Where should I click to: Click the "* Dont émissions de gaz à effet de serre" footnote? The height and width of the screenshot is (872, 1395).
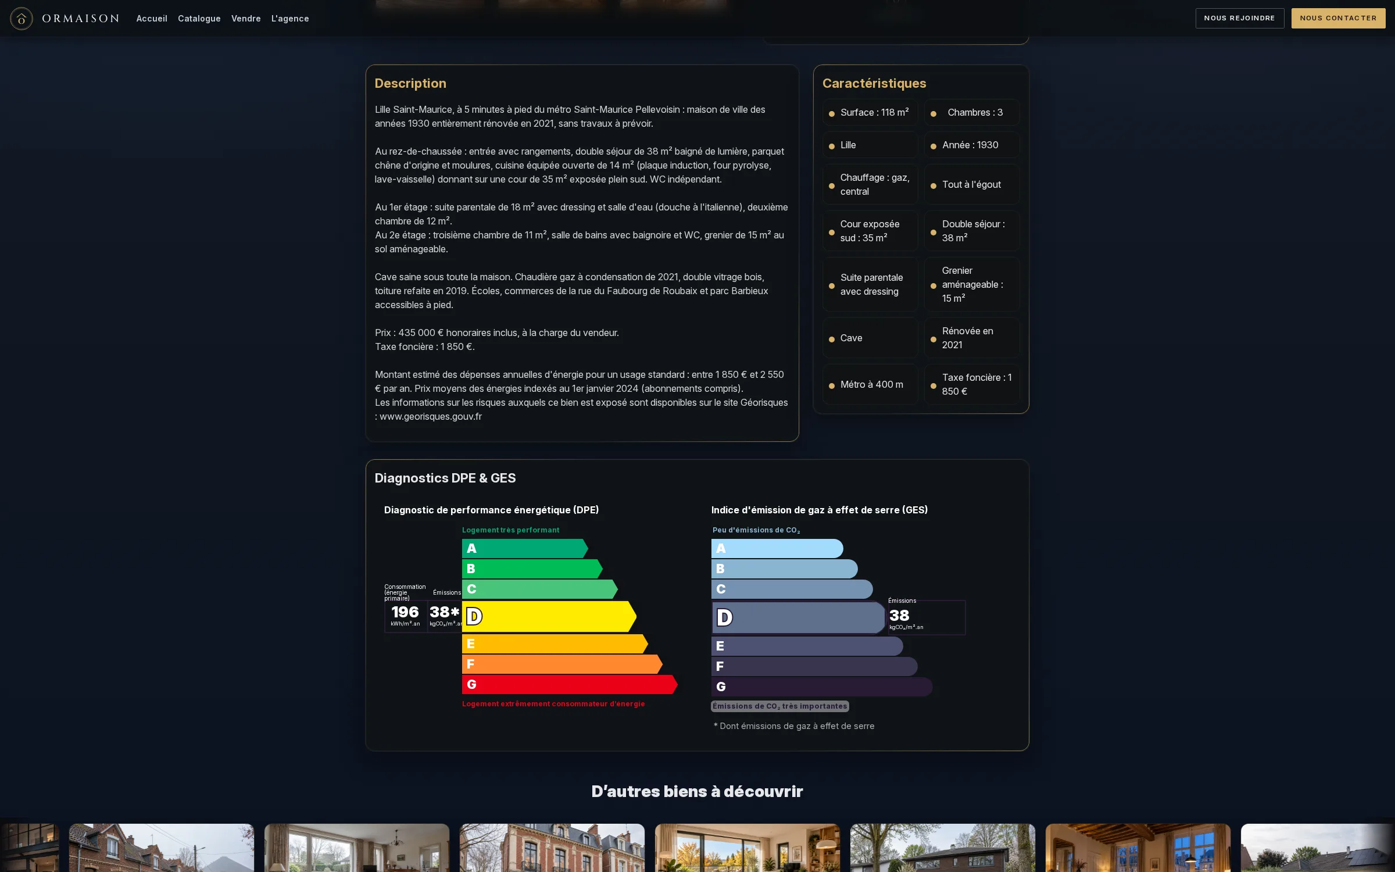[794, 726]
